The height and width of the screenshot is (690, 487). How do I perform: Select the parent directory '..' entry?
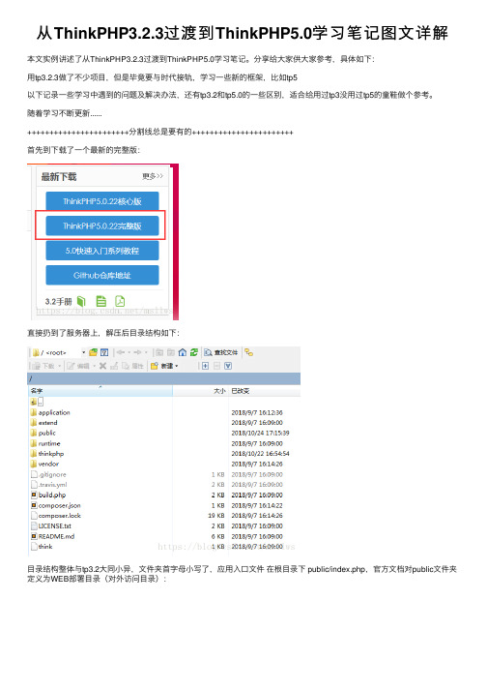37,402
